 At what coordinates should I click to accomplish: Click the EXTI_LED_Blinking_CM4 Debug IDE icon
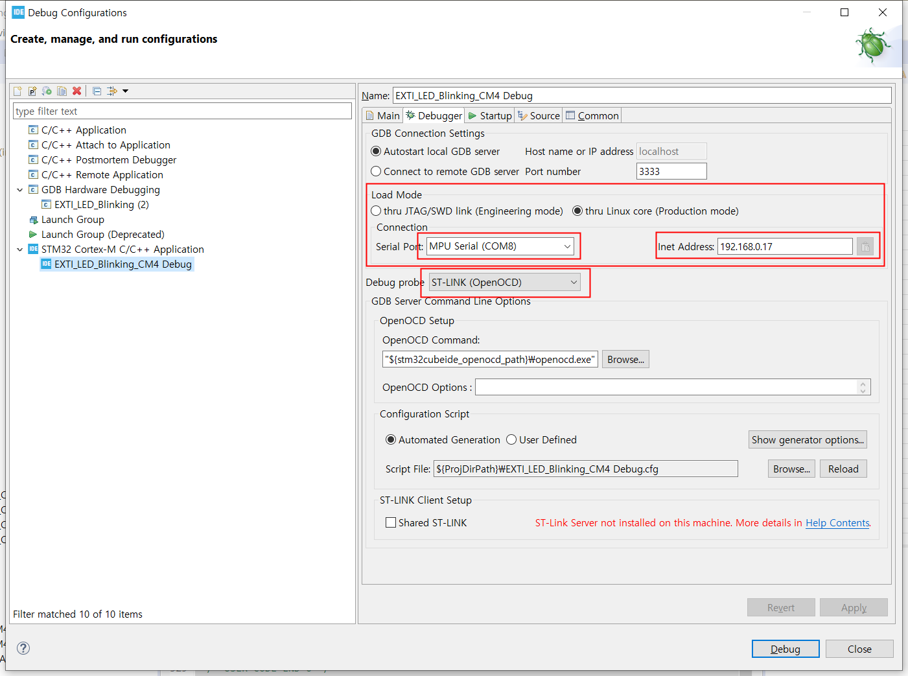tap(46, 264)
